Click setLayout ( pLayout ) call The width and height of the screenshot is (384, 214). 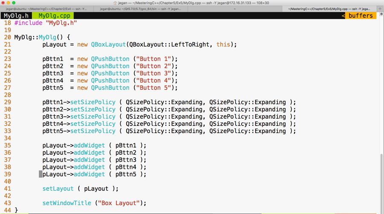tap(80, 189)
